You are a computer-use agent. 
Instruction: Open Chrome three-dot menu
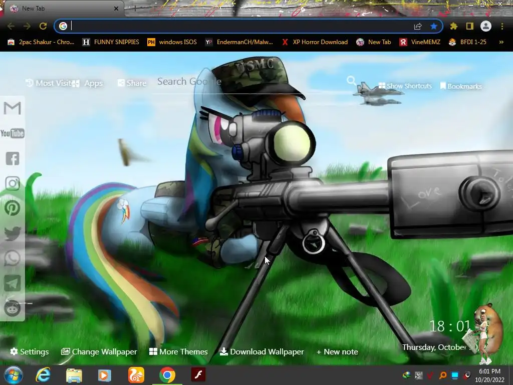[502, 26]
